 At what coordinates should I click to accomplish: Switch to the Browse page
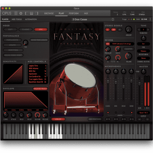[x=49, y=13]
